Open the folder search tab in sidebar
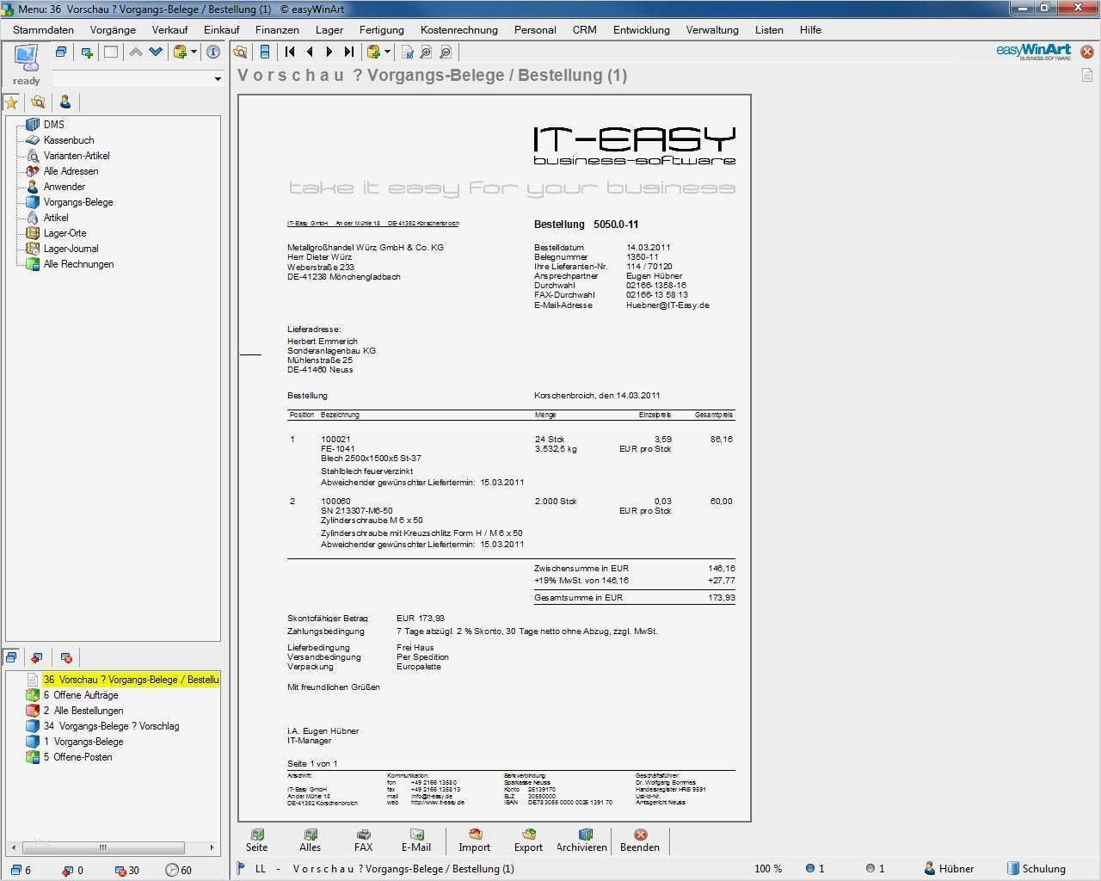Image resolution: width=1101 pixels, height=881 pixels. (x=38, y=102)
